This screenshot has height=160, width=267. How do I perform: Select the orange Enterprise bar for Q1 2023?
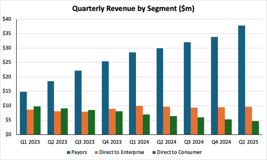(30, 122)
